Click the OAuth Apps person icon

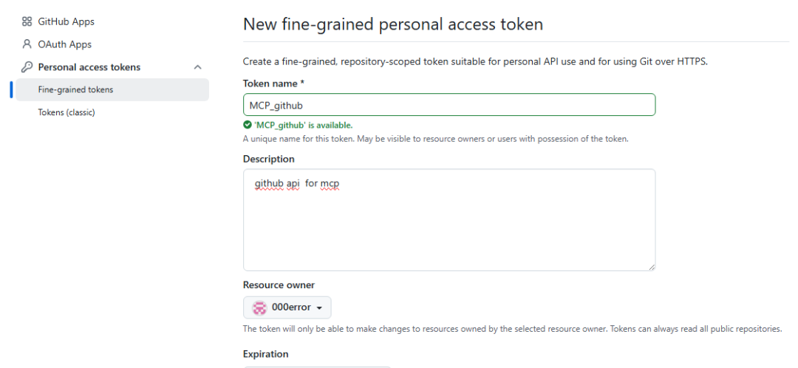coord(27,44)
